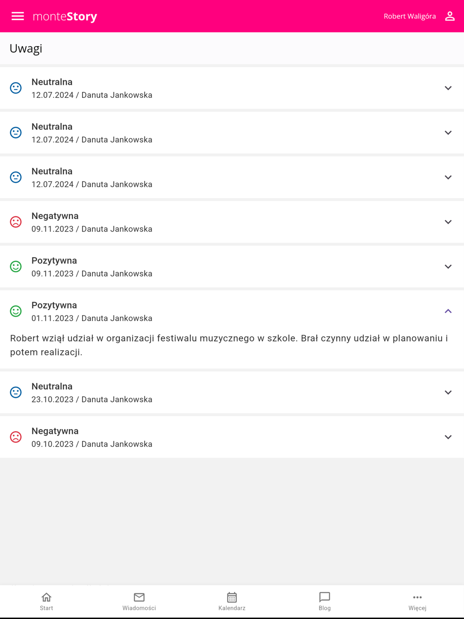
Task: Open the Więcej more options
Action: point(417,601)
